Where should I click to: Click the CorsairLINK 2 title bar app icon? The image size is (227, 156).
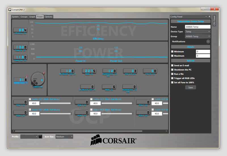click(x=10, y=10)
